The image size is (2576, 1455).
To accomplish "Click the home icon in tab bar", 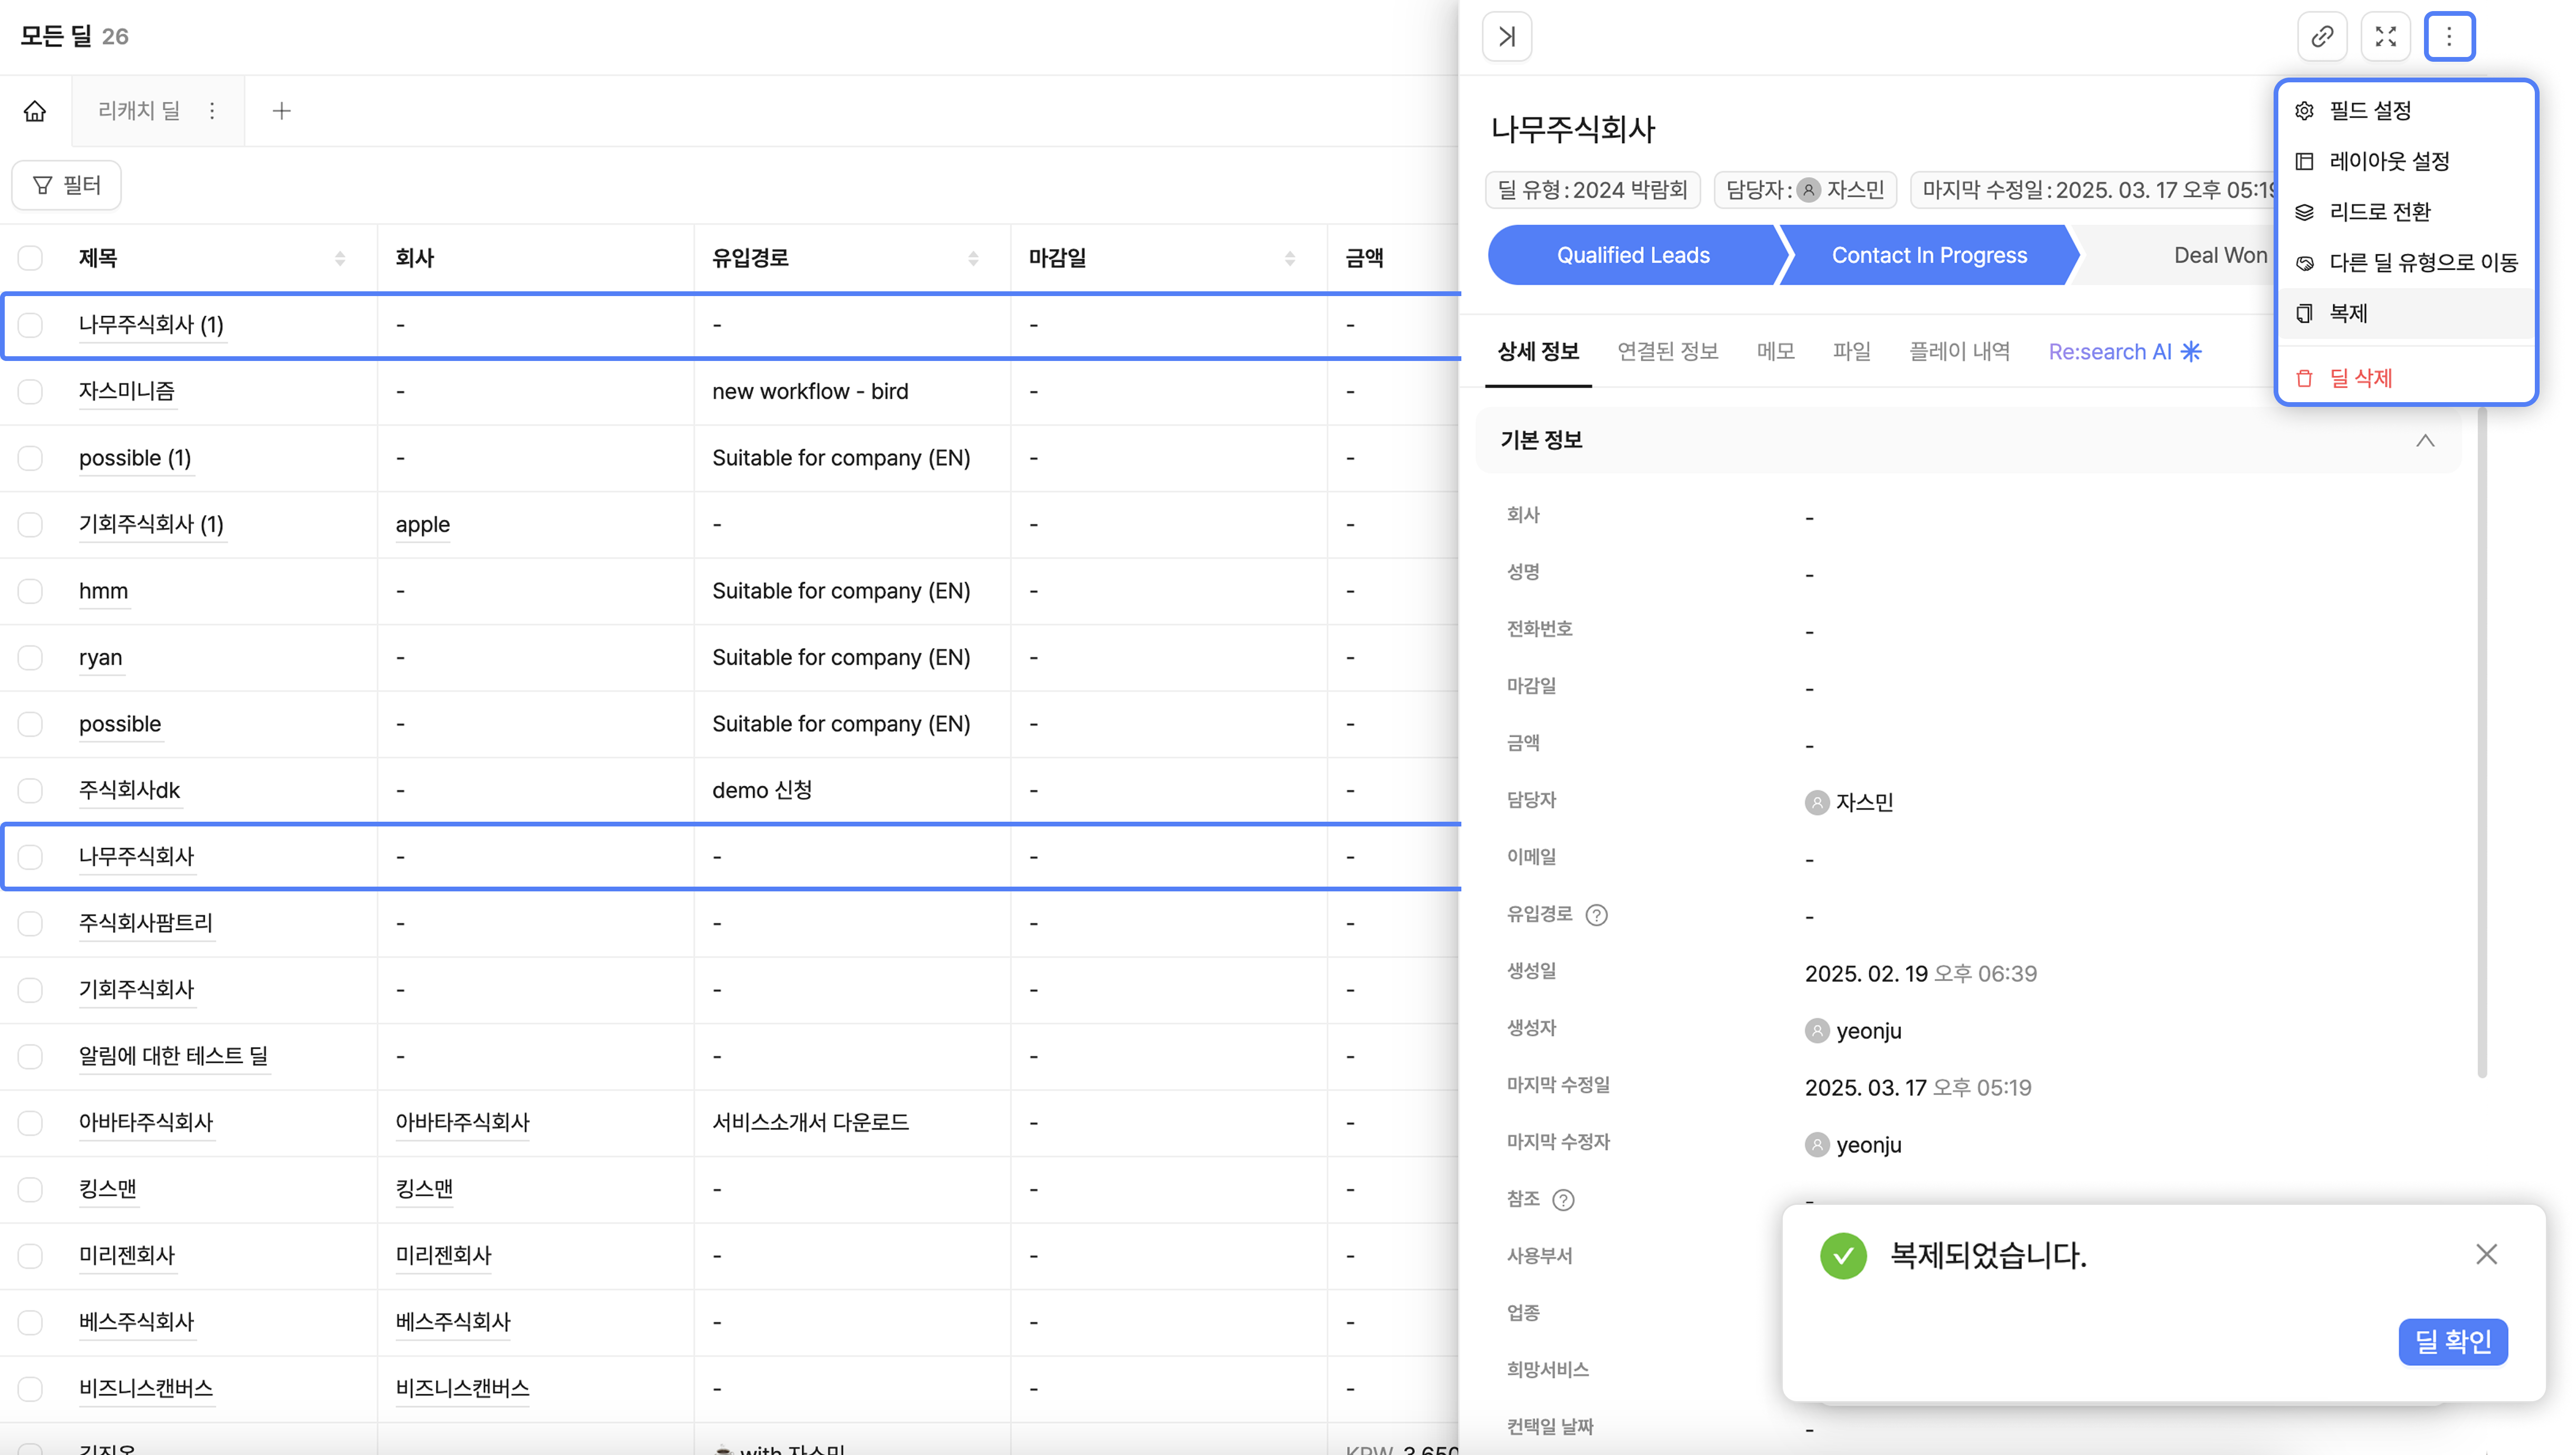I will pos(35,111).
